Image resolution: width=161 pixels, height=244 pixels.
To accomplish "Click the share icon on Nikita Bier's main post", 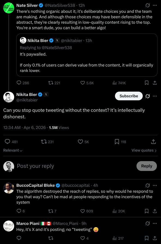I will click(153, 141).
